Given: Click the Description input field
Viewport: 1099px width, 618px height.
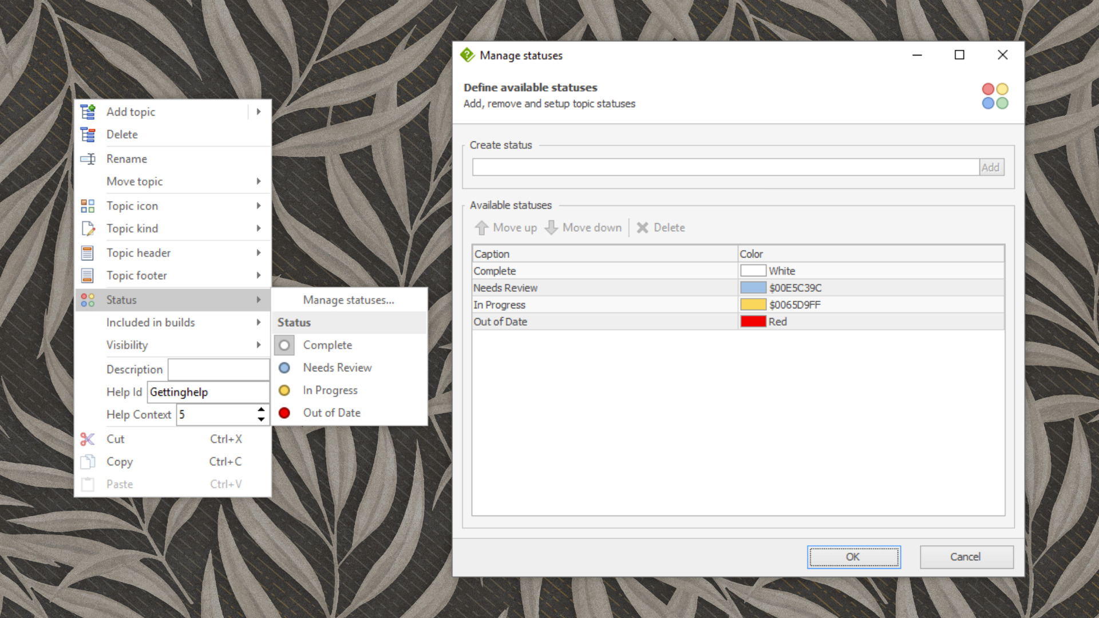Looking at the screenshot, I should [x=219, y=370].
